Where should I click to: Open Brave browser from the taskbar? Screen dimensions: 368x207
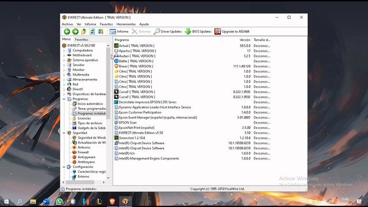(113, 201)
